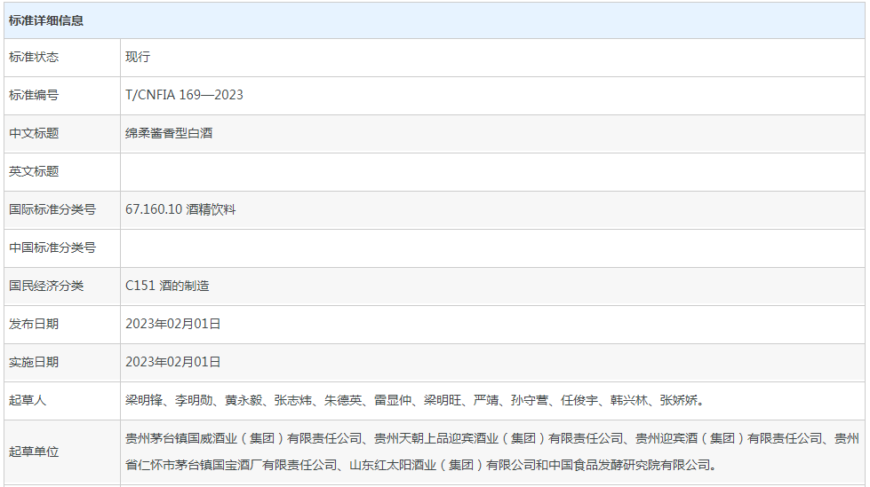Select the 起草人 row label
870x487 pixels.
28,400
